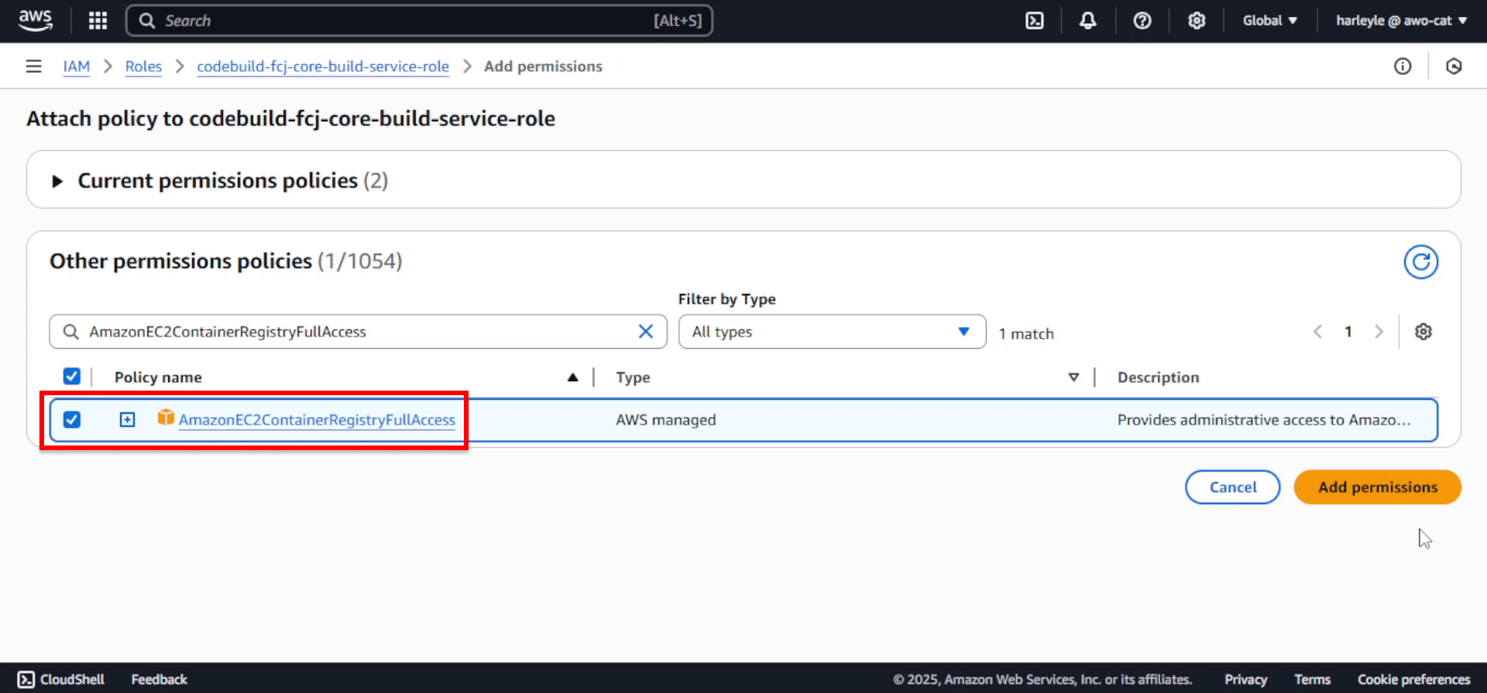The width and height of the screenshot is (1487, 693).
Task: Open the Terms link
Action: (x=1312, y=679)
